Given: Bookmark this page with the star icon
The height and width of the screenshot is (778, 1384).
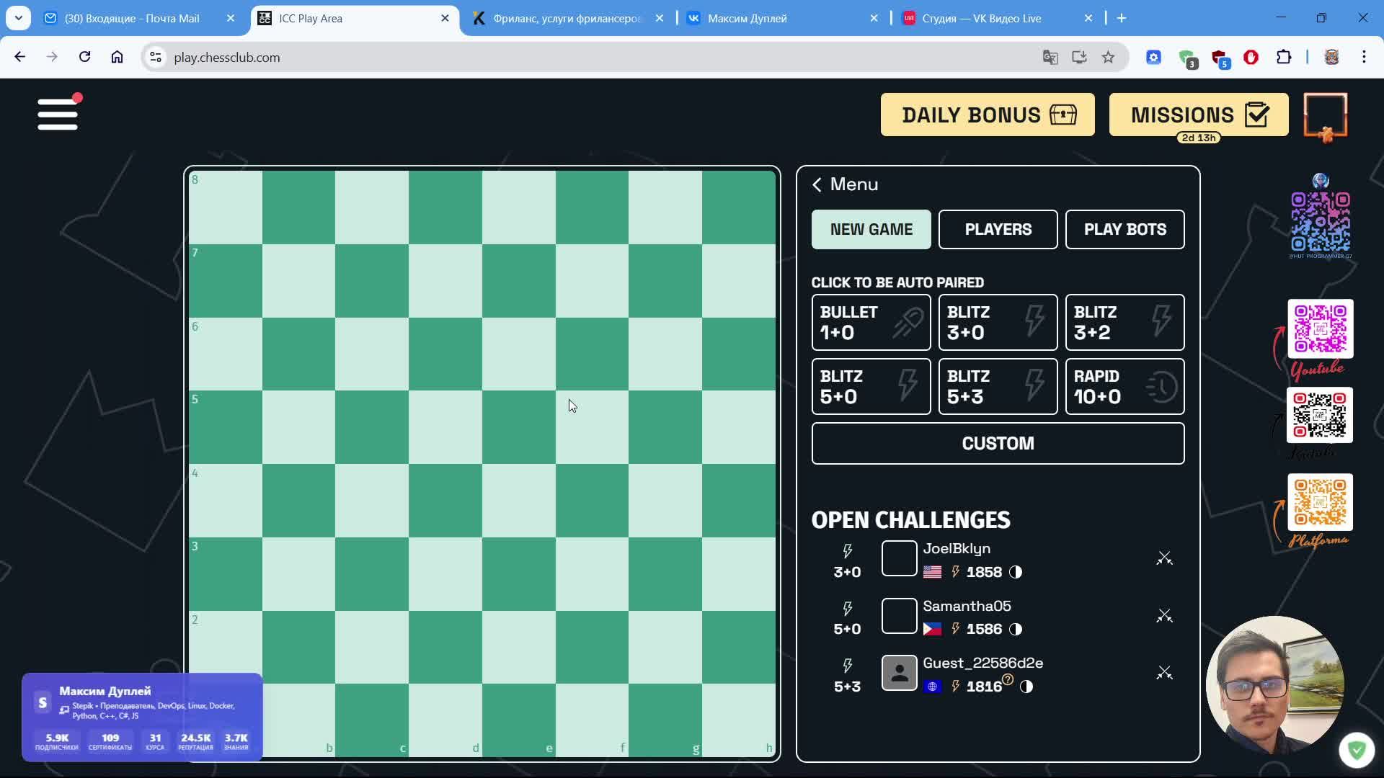Looking at the screenshot, I should [x=1108, y=58].
